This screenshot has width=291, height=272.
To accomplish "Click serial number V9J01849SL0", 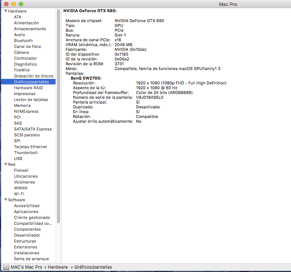I will coord(150,97).
